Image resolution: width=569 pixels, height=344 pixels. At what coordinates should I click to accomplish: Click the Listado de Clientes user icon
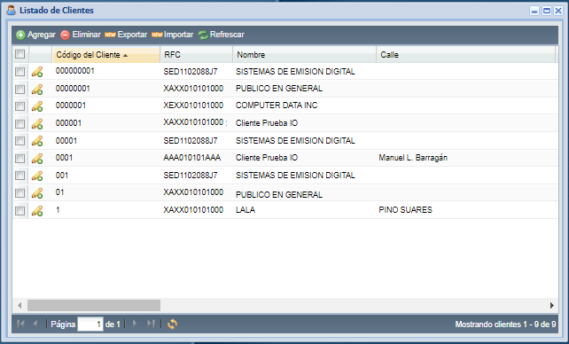[x=12, y=10]
